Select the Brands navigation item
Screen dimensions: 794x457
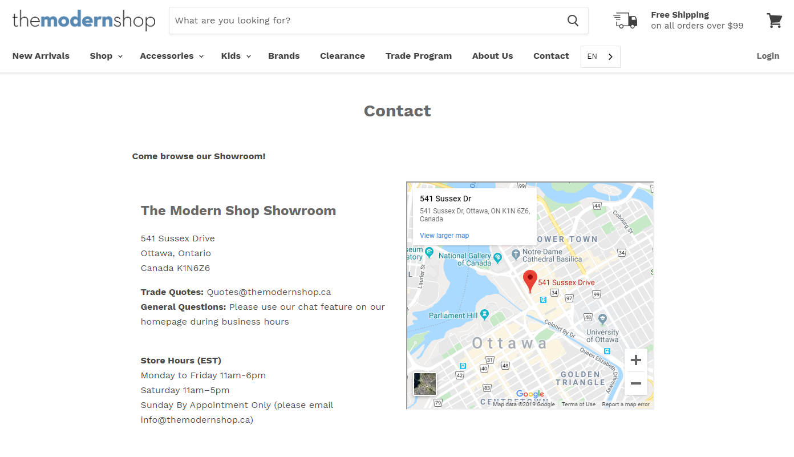[x=283, y=56]
